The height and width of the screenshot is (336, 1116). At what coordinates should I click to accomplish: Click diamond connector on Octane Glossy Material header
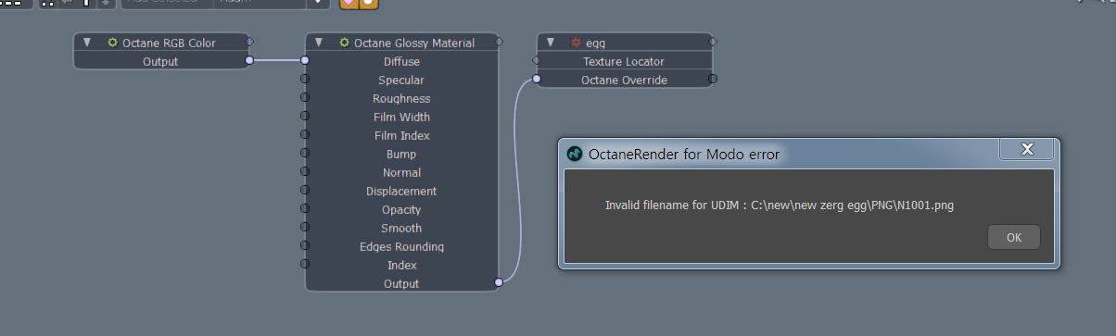tap(499, 42)
